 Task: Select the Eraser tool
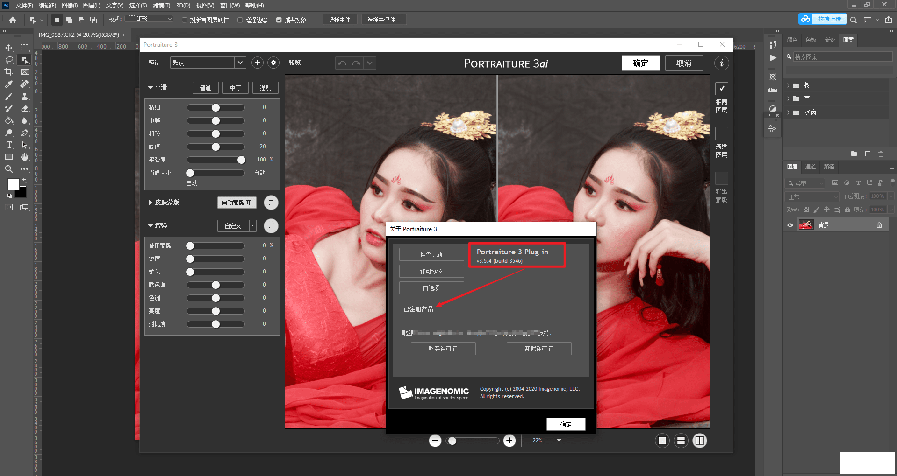point(24,108)
